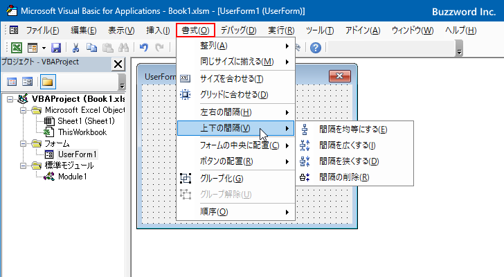Choose 間隔を狭くする(D) from the submenu
This screenshot has width=504, height=277.
click(x=354, y=161)
